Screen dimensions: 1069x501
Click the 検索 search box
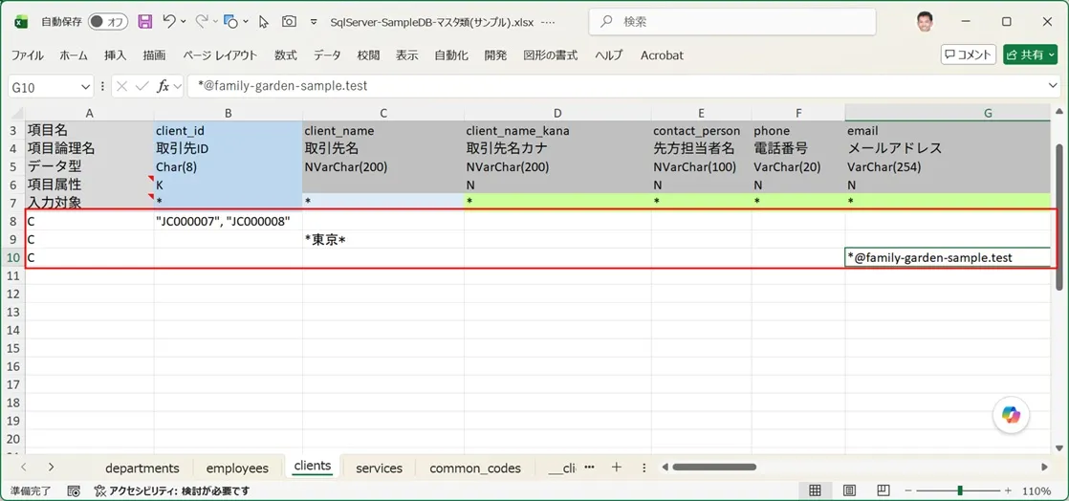pyautogui.click(x=732, y=22)
